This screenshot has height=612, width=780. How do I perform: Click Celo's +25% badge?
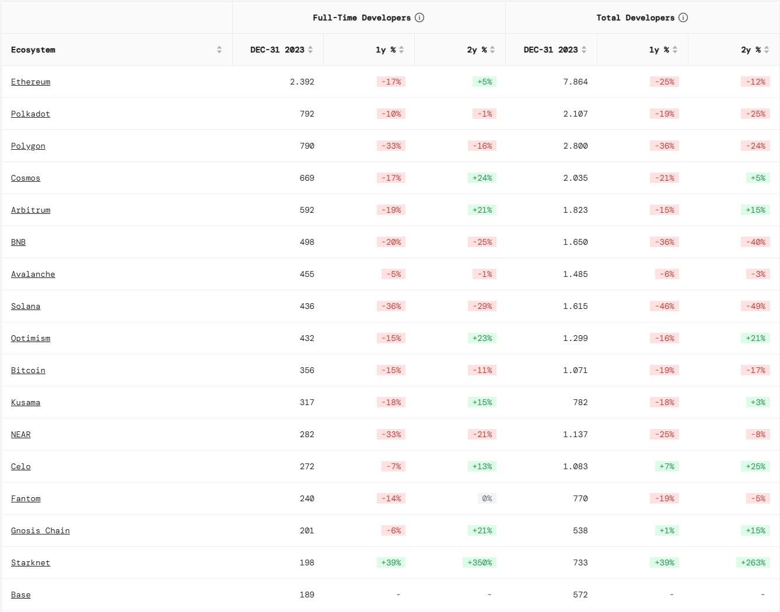[x=755, y=466]
